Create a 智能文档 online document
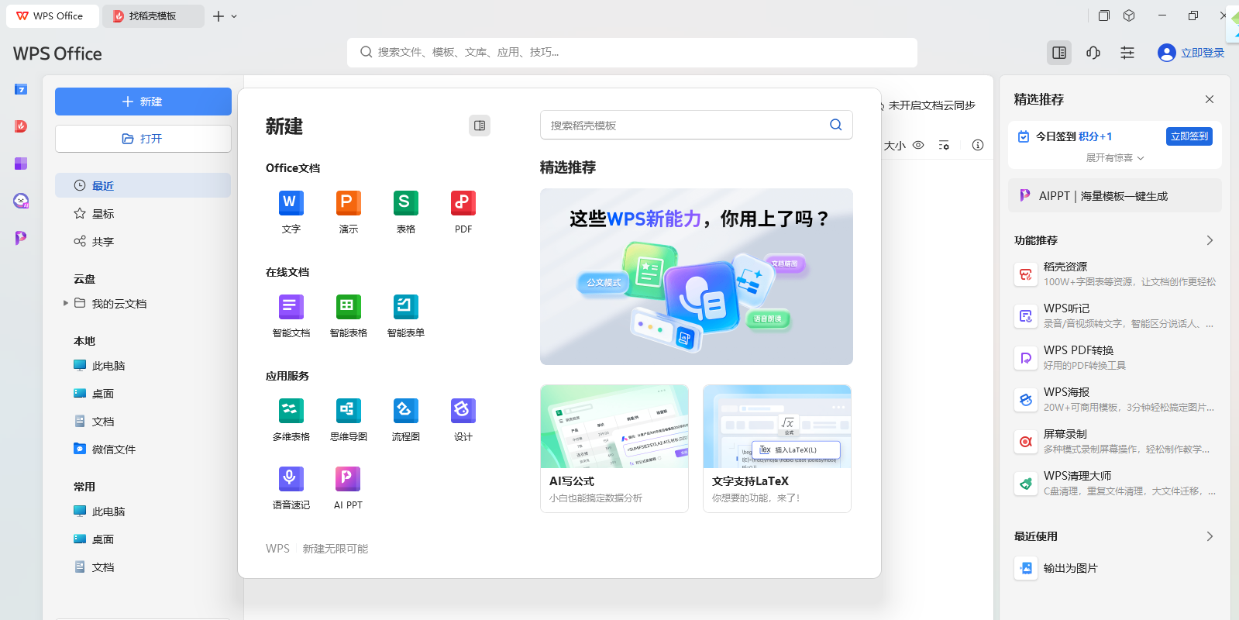Viewport: 1239px width, 620px height. (x=291, y=315)
